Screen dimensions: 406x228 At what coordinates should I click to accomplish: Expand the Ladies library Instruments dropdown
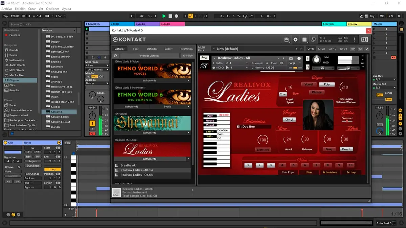[152, 159]
